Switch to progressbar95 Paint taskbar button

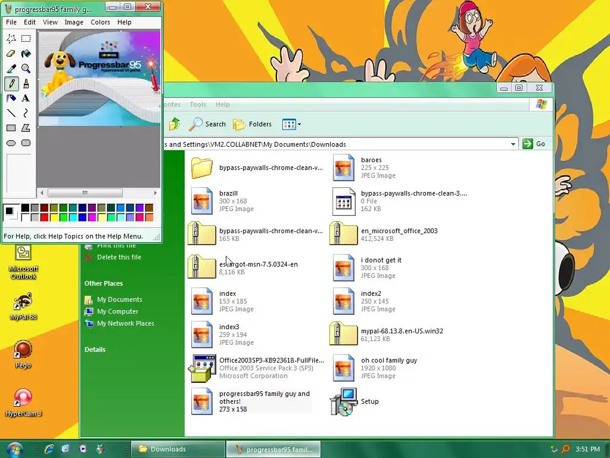[x=273, y=450]
